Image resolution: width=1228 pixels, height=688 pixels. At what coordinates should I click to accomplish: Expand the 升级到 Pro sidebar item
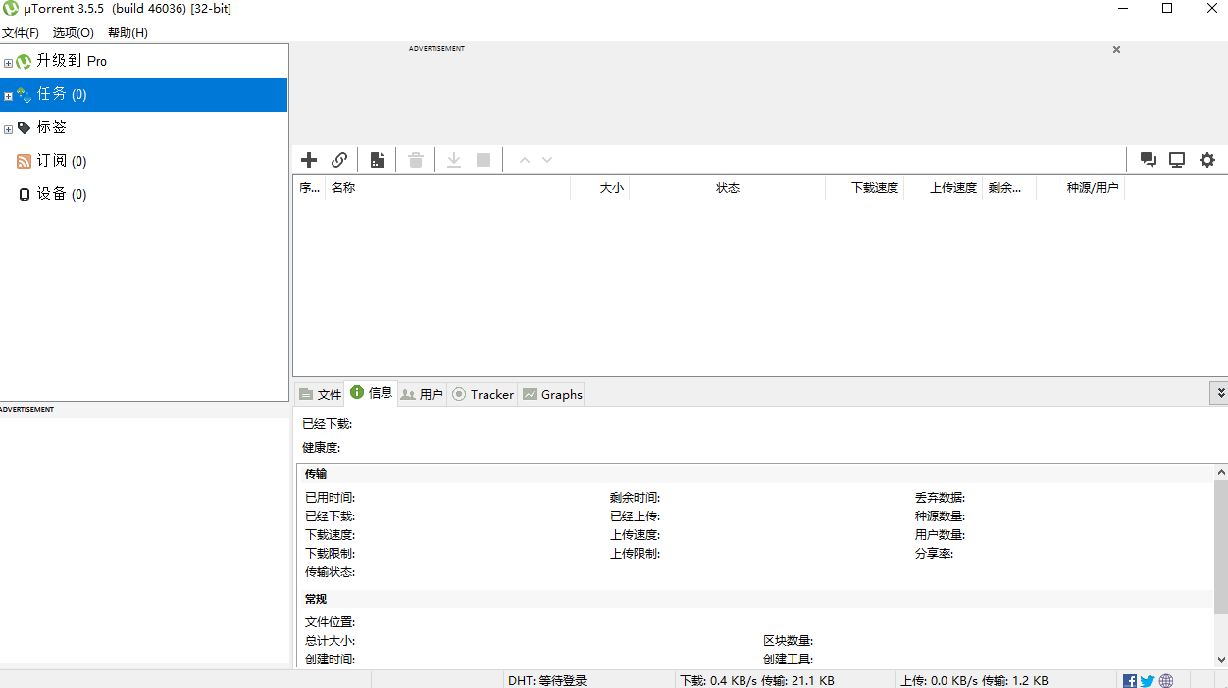(x=8, y=60)
